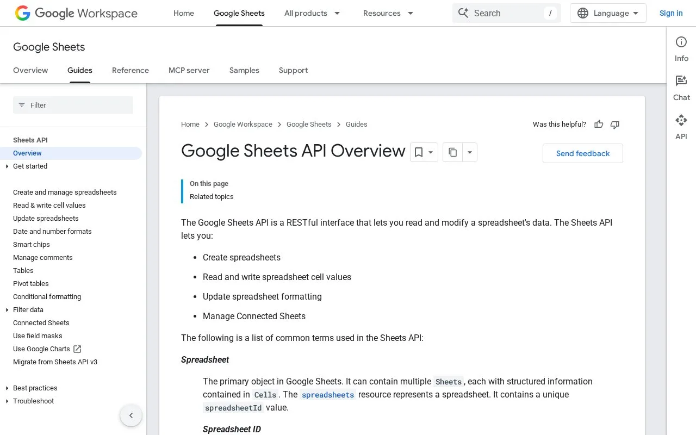696x435 pixels.
Task: Open Migrate from Sheets API v3
Action: [55, 362]
